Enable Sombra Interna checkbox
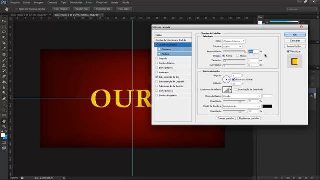The height and width of the screenshot is (180, 320). click(156, 63)
